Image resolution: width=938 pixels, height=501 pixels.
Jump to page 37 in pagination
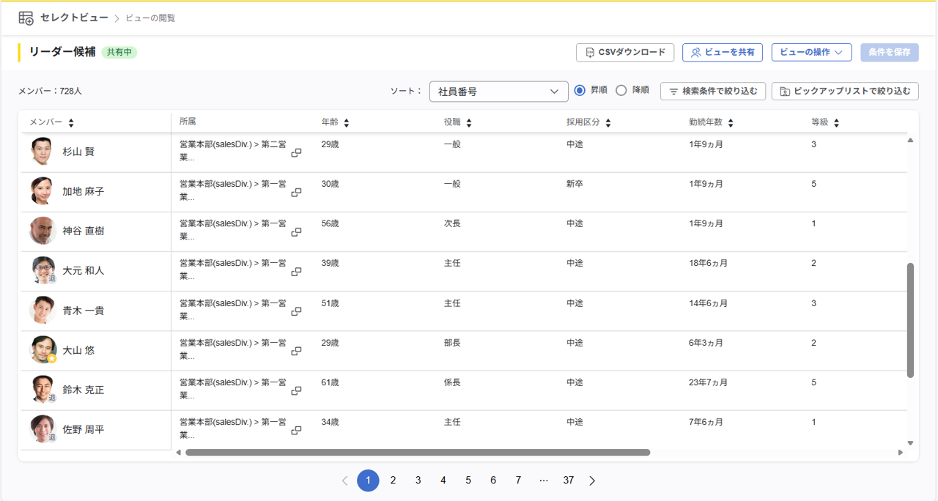coord(569,480)
